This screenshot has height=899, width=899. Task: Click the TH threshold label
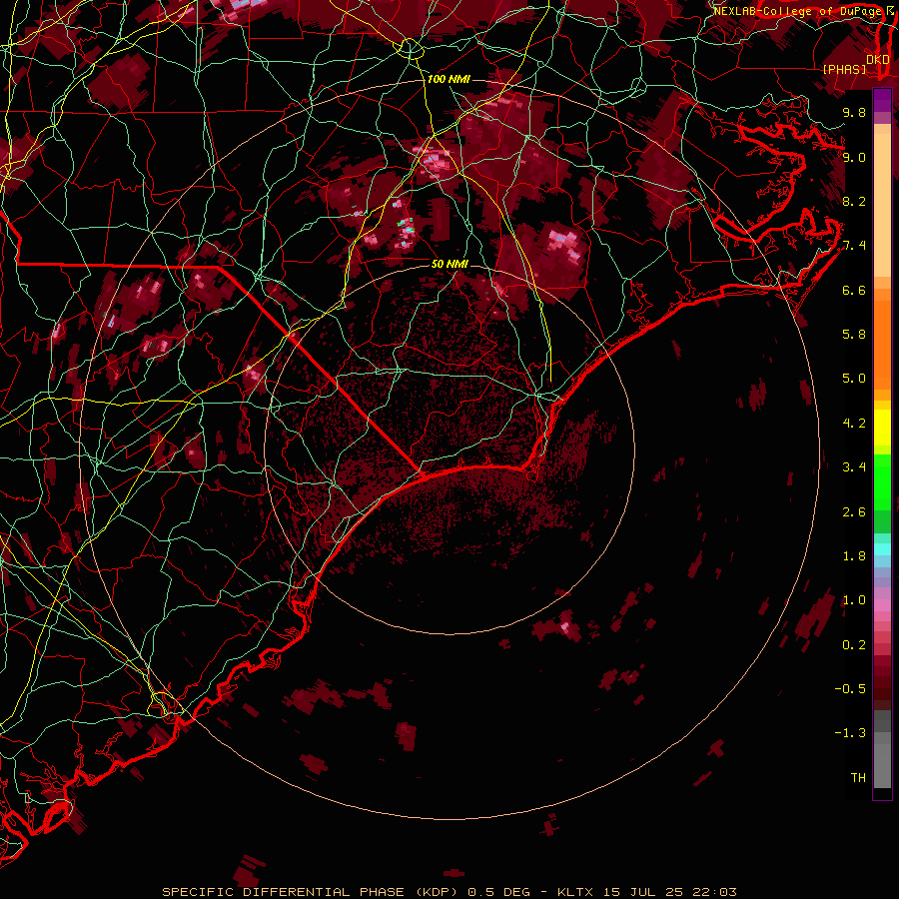click(858, 777)
